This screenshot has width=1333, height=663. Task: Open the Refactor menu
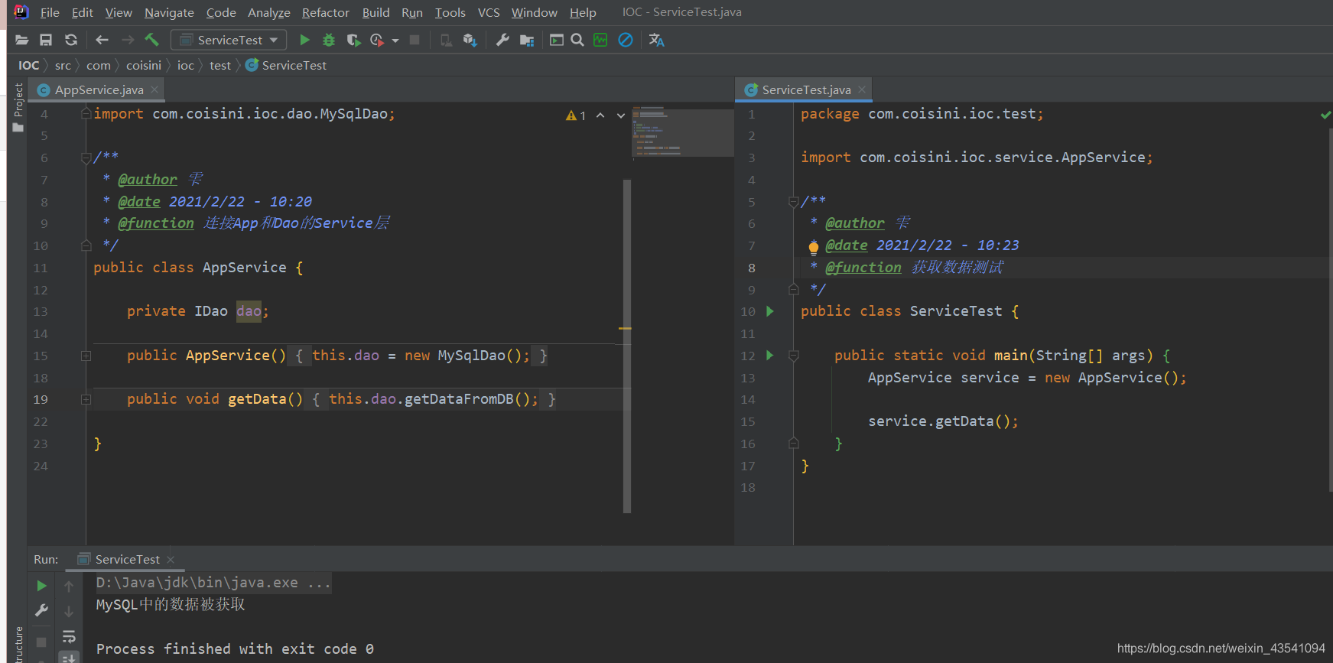(325, 12)
